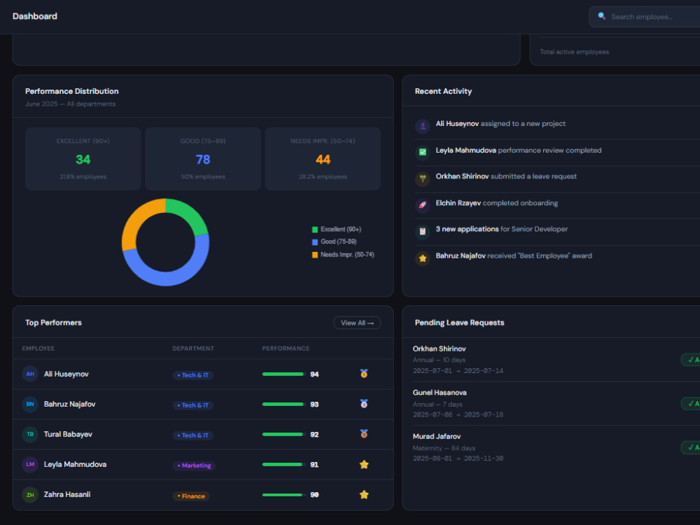700x525 pixels.
Task: Click Orkhan Shirinov in Pending Leave Requests
Action: point(440,349)
